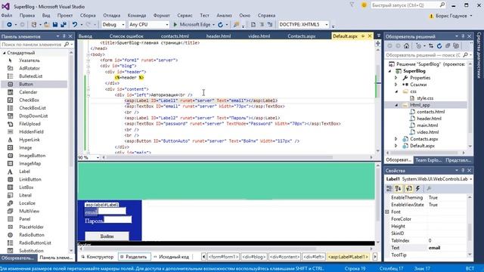This screenshot has height=272, width=484.
Task: Switch to the contacts.html tab
Action: click(175, 36)
